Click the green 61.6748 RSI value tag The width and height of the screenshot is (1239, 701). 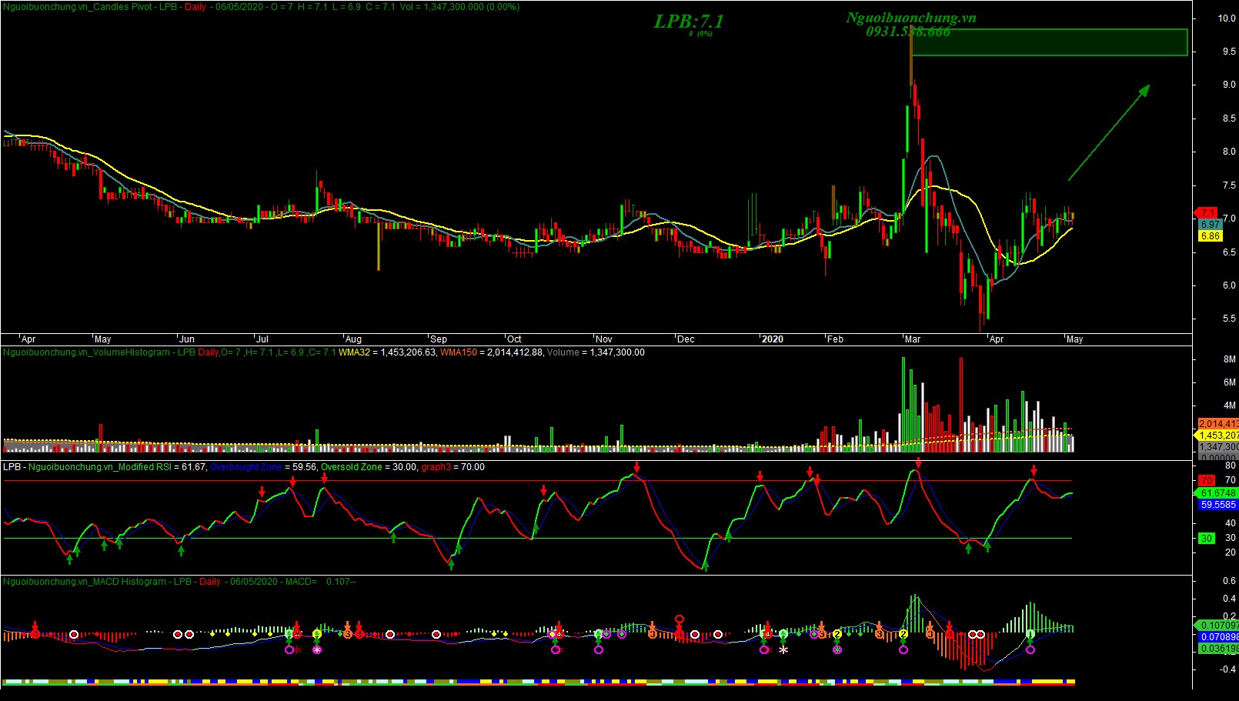(1217, 493)
